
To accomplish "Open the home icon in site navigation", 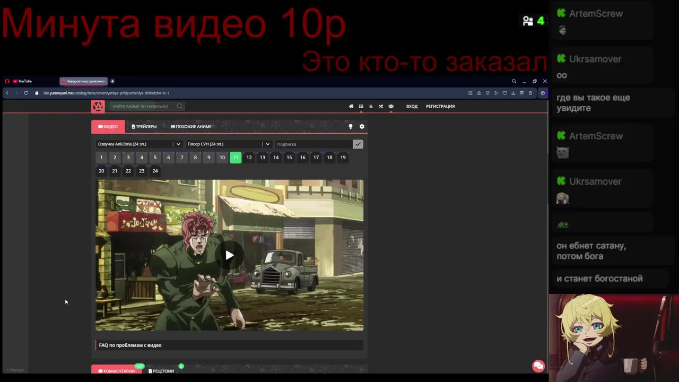I will point(351,106).
